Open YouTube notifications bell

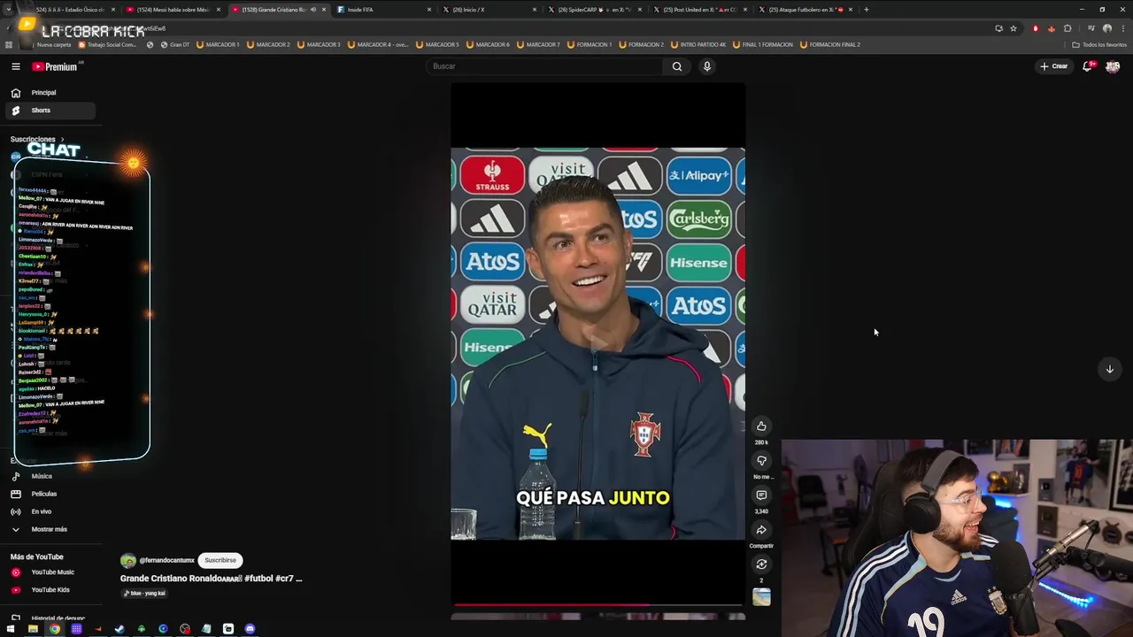pos(1088,66)
